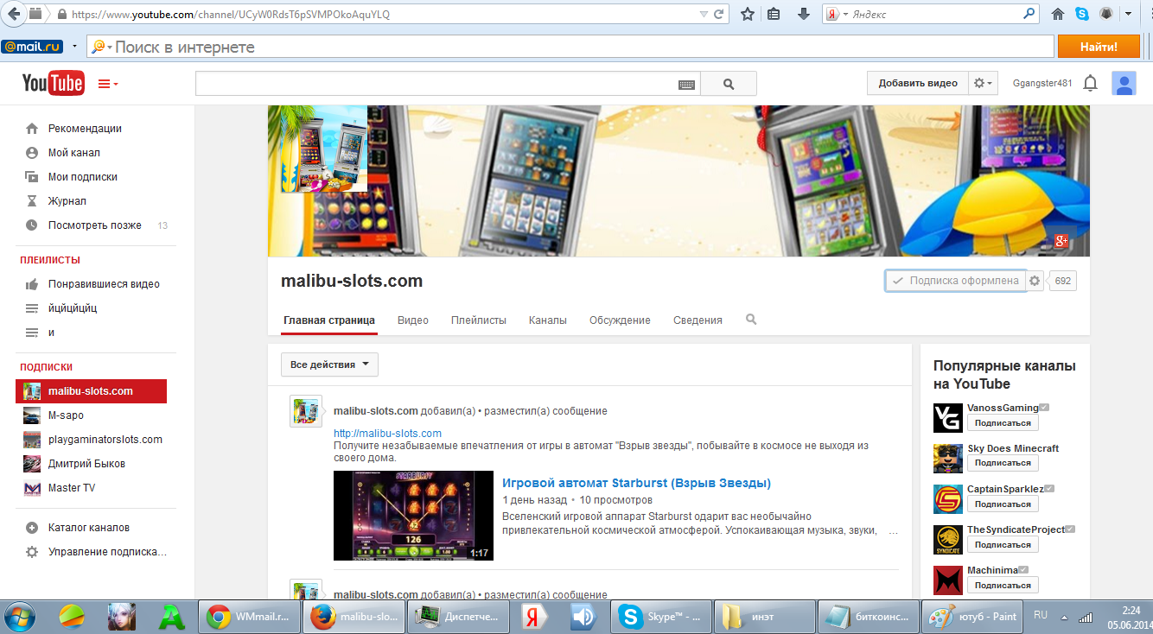This screenshot has width=1153, height=634.
Task: Open Мои подписки in sidebar
Action: 83,177
